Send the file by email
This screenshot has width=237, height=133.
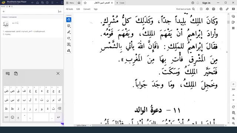point(233,9)
